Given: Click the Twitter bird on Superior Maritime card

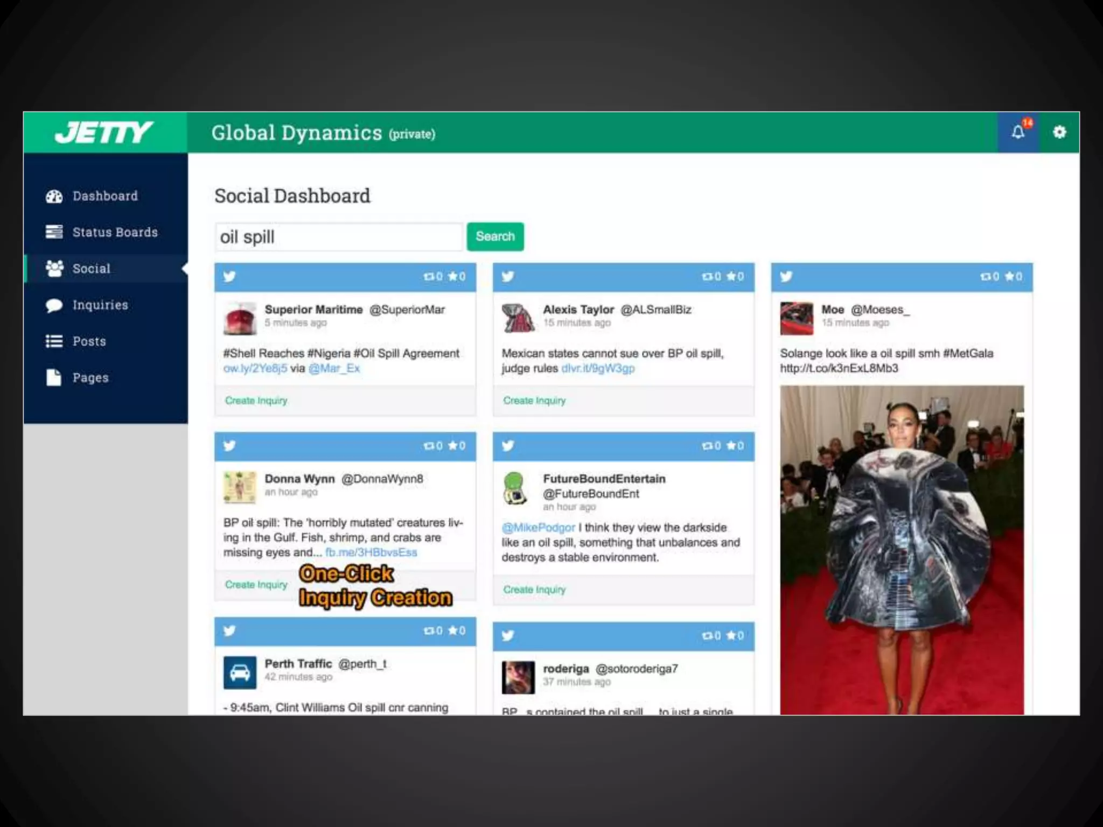Looking at the screenshot, I should pyautogui.click(x=229, y=277).
